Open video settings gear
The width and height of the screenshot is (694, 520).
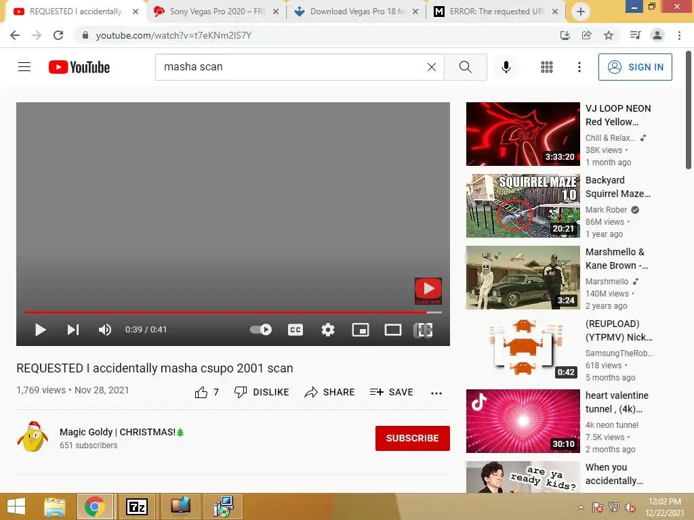(x=328, y=330)
